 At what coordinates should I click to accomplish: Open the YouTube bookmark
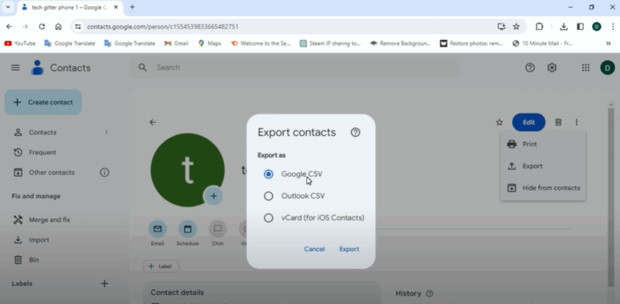pos(20,44)
